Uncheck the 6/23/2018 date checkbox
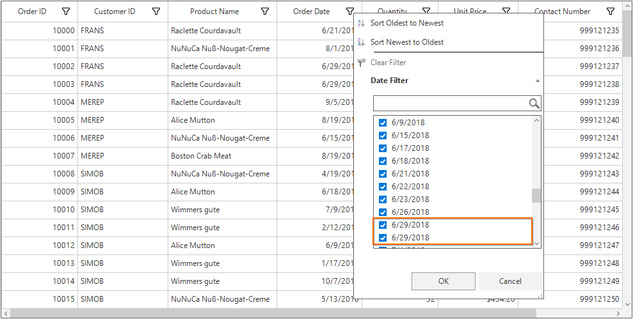This screenshot has height=319, width=633. [x=383, y=199]
